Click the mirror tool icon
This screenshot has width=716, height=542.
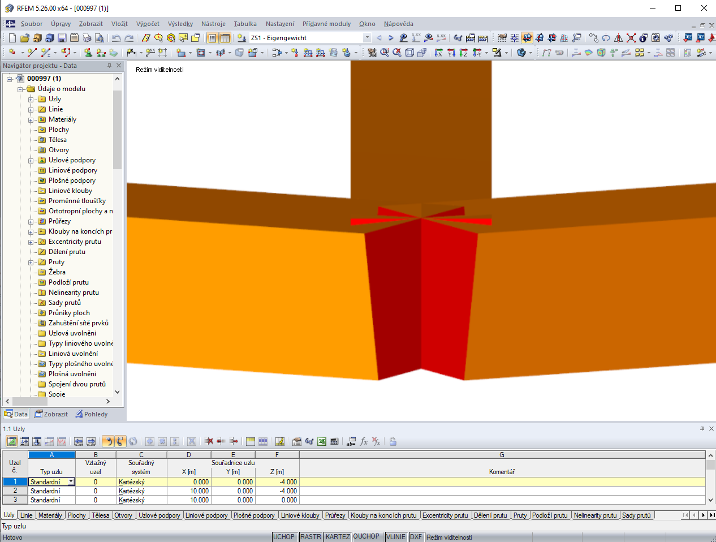619,38
